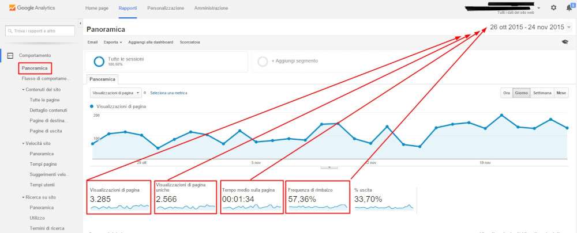Viewport: 577px width, 233px height.
Task: Focus the Trova i rapporti search field
Action: point(40,31)
